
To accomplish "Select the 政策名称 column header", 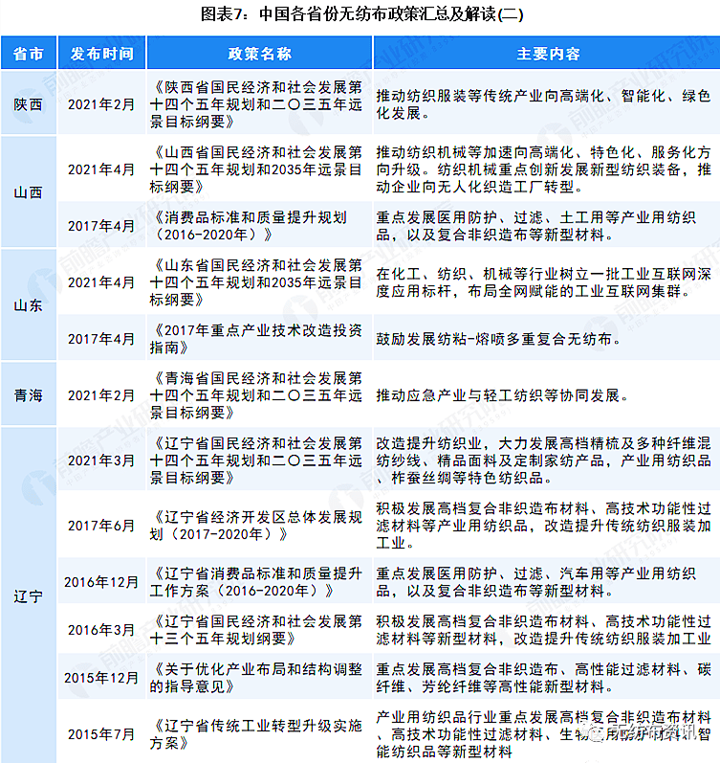I will 260,53.
